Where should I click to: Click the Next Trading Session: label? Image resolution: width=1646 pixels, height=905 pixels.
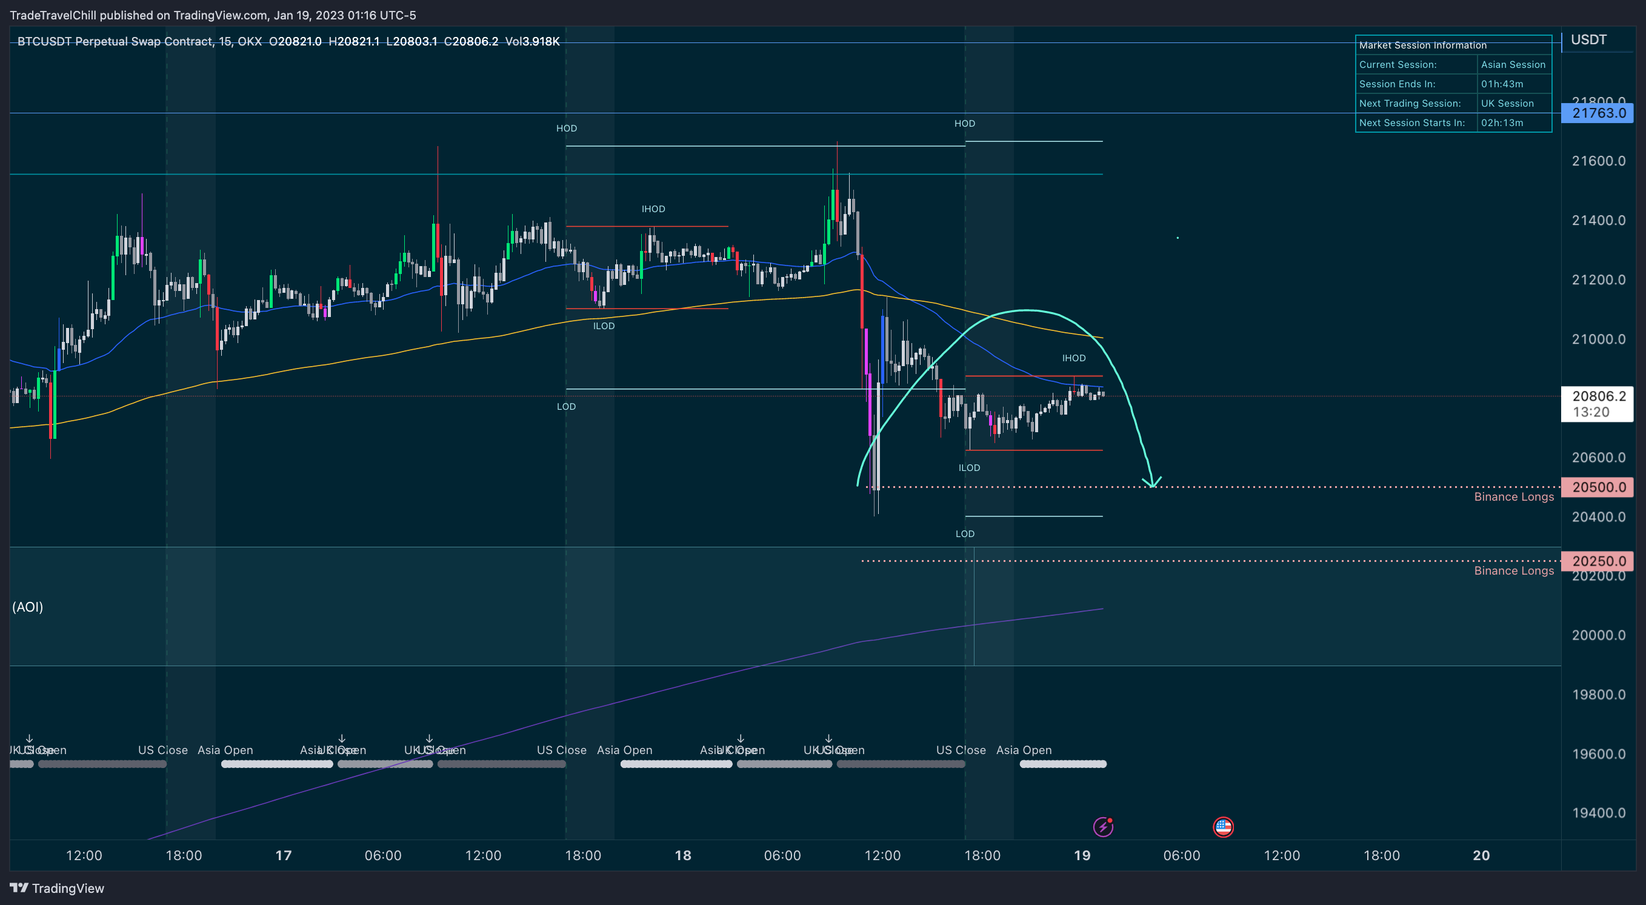click(x=1410, y=103)
